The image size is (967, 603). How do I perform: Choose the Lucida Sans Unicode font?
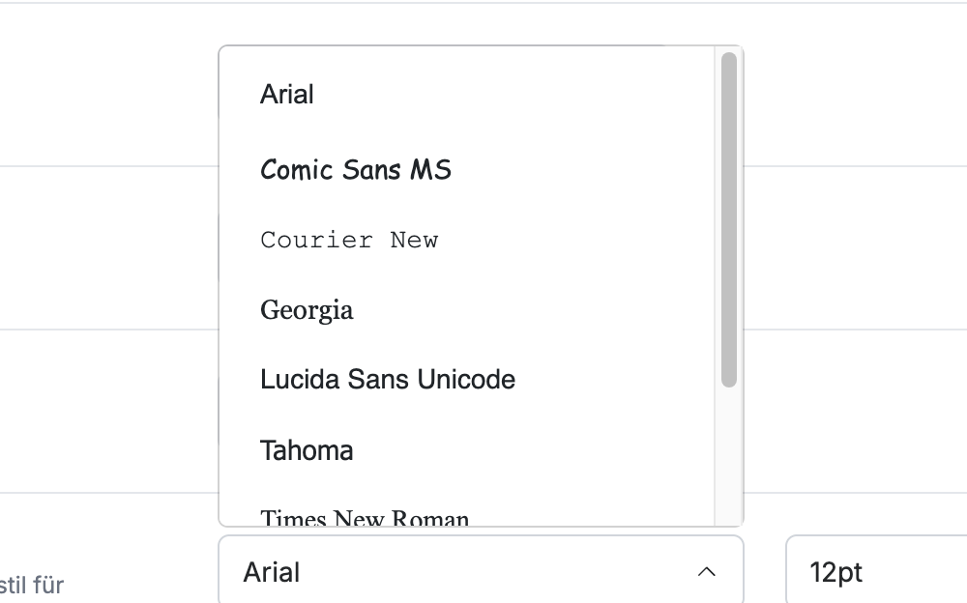[x=467, y=380]
